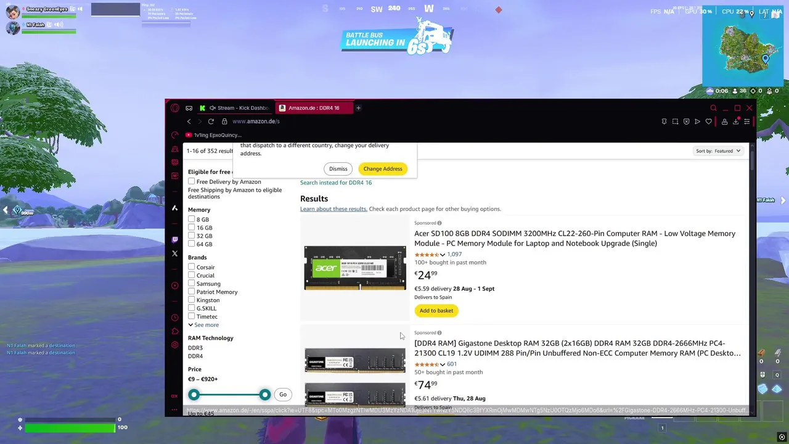
Task: Open Gigastone Desktop RAM 32GB product title
Action: pos(578,348)
